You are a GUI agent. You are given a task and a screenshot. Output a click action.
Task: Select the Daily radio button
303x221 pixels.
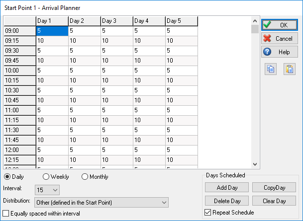click(x=7, y=177)
